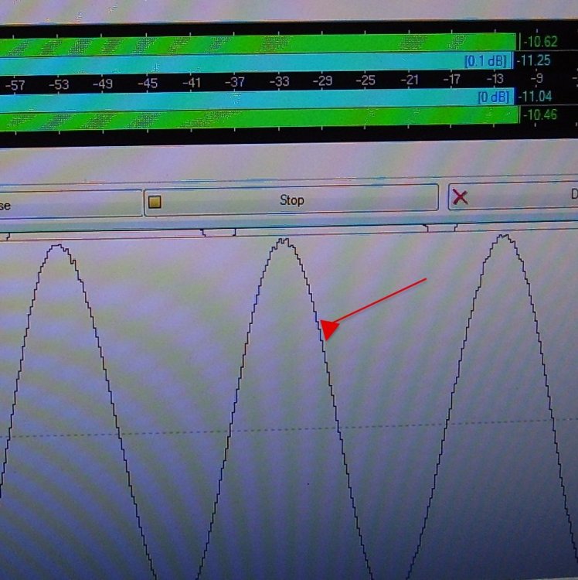Click the red arrow annotation head
578x580 pixels.
coord(327,329)
